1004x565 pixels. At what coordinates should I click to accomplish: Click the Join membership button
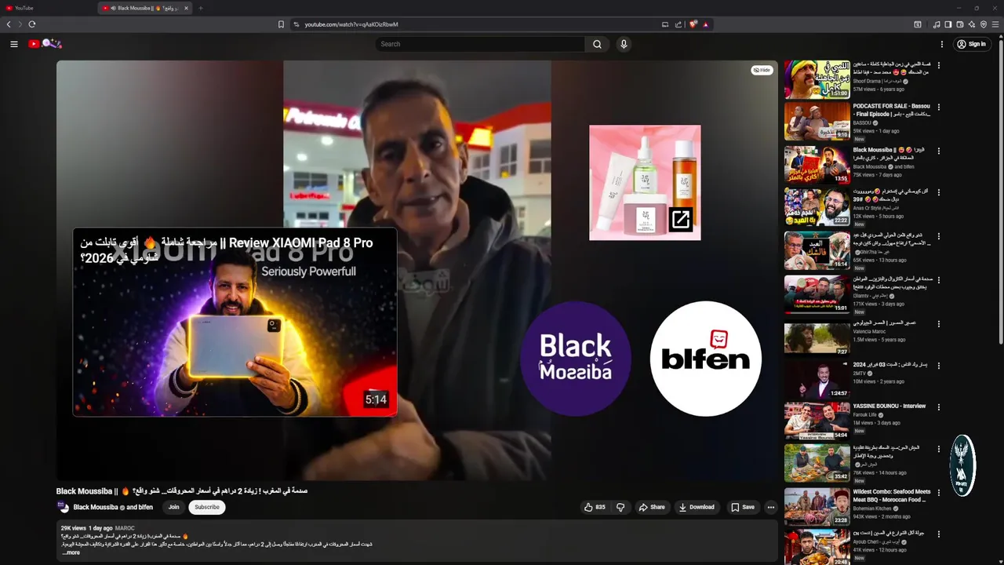[x=173, y=507]
